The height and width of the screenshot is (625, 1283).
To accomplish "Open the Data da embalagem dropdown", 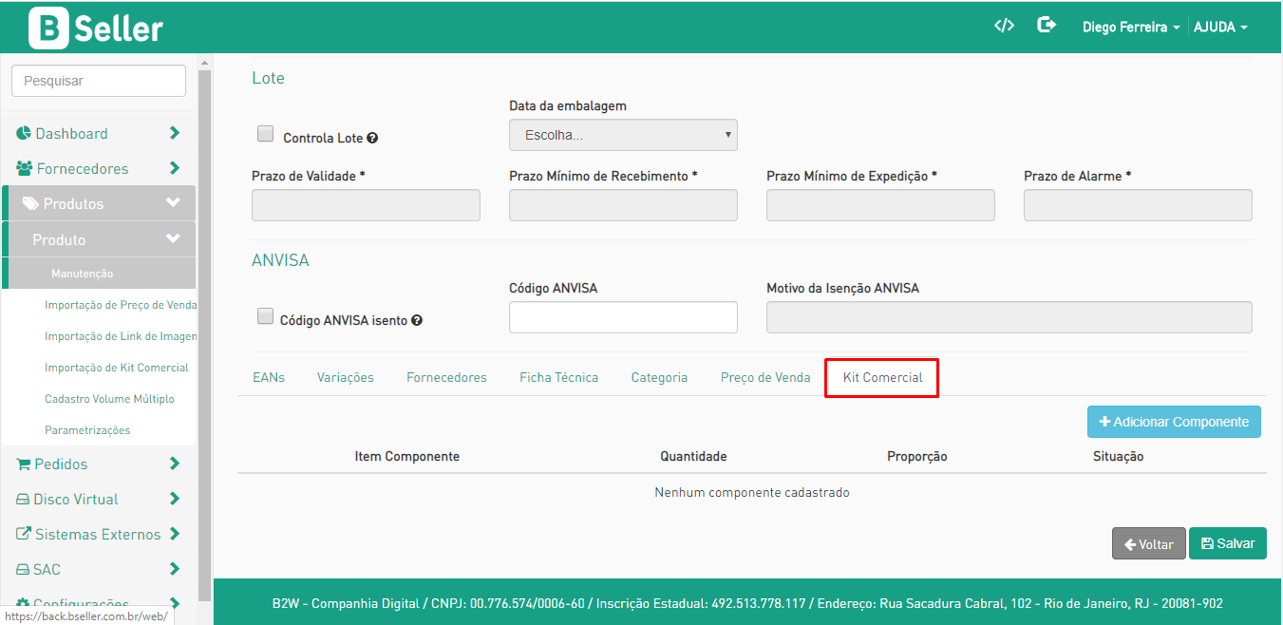I will 623,135.
